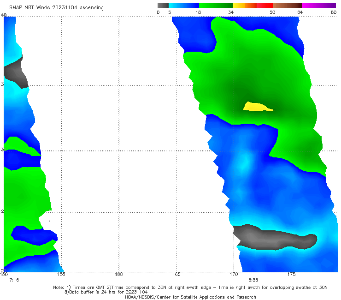Click the green segment of the color bar

coord(216,6)
